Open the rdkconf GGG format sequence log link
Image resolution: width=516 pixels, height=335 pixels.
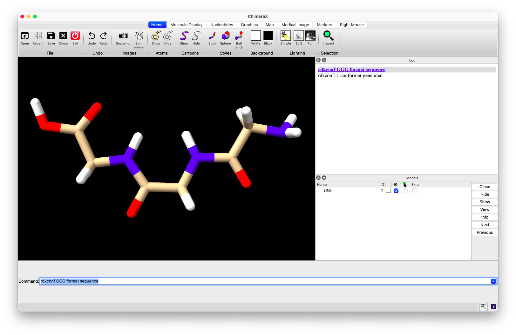click(x=352, y=70)
